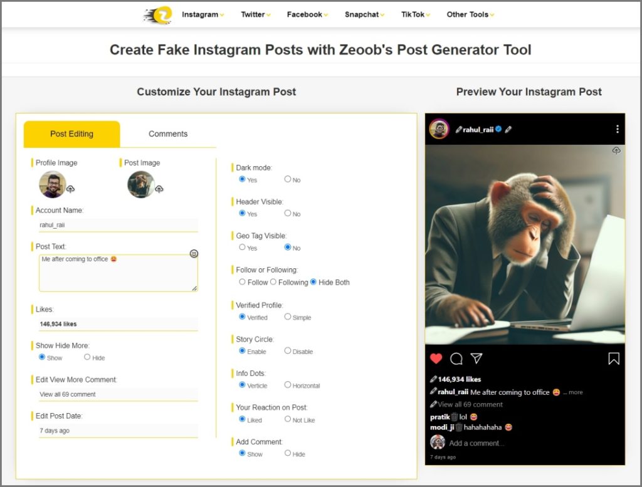Click story circle avatar in preview header
This screenshot has height=487, width=642.
pos(439,129)
